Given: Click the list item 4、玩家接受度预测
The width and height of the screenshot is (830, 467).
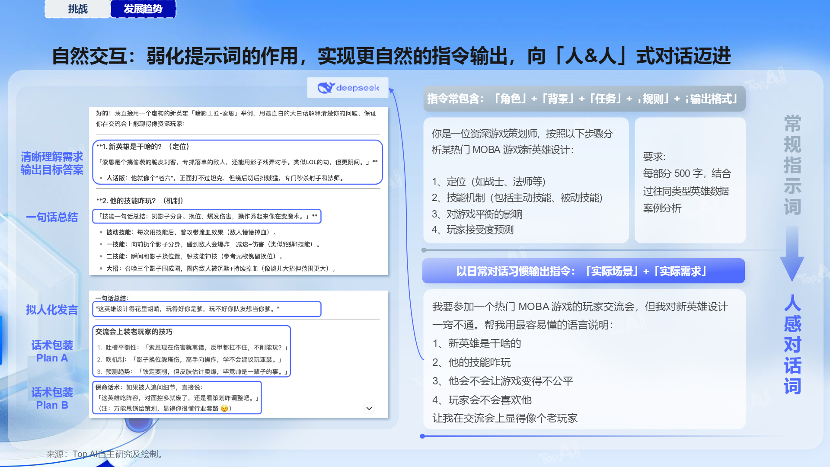Looking at the screenshot, I should tap(472, 230).
